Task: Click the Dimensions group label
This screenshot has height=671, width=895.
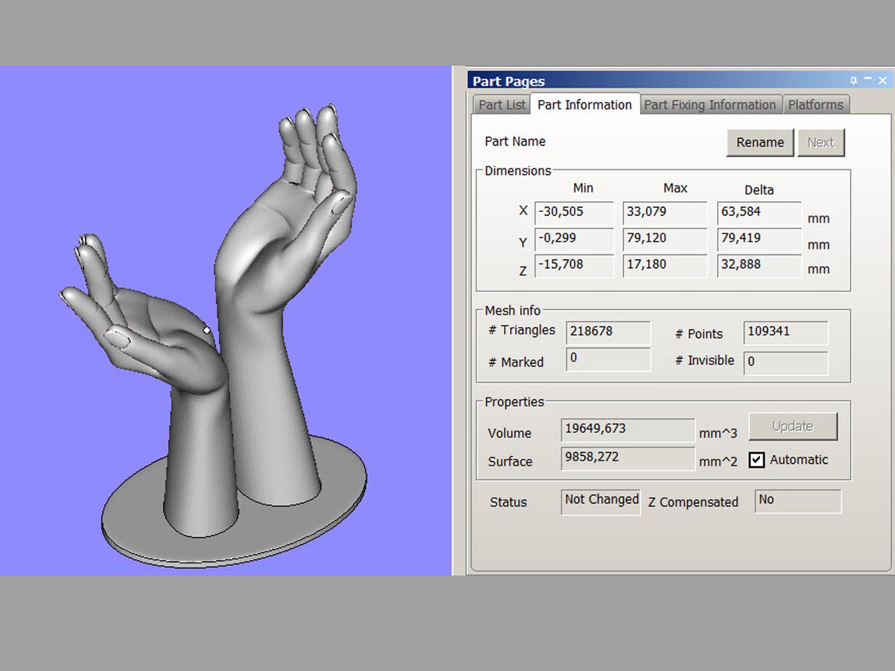Action: click(x=518, y=171)
